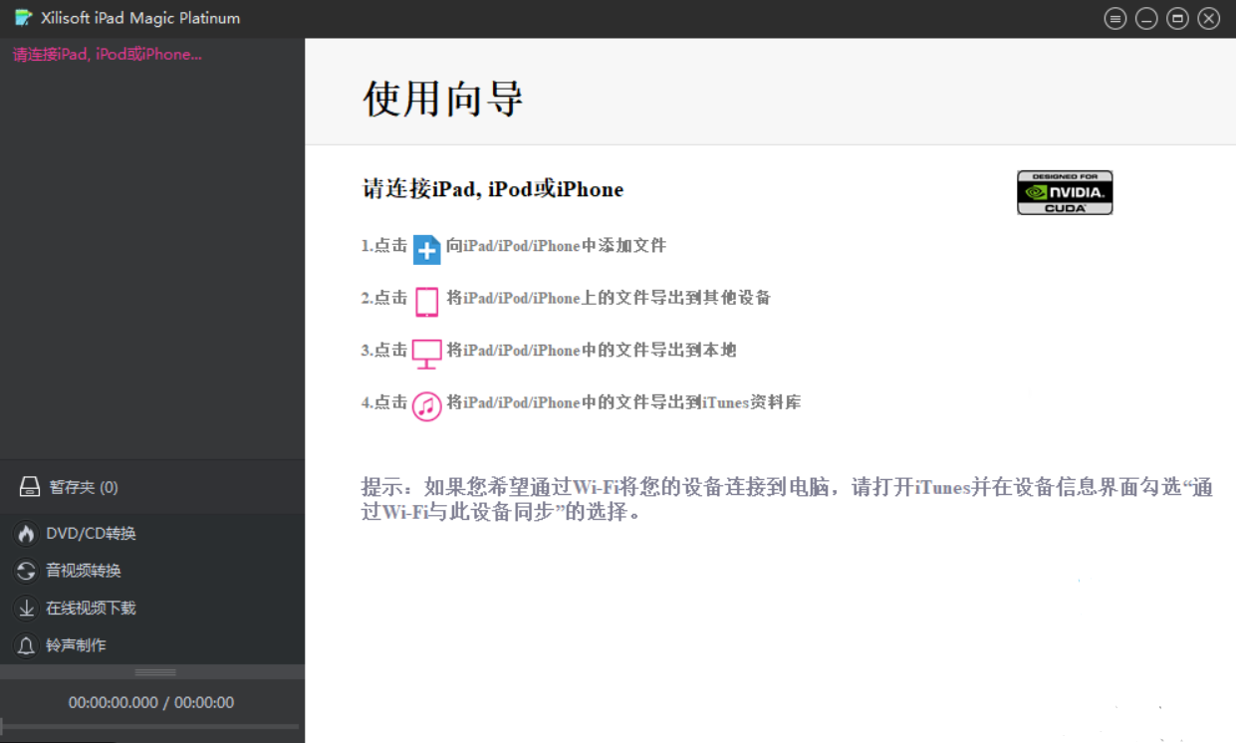Click the pink music note iTunes icon
Image resolution: width=1236 pixels, height=743 pixels.
tap(427, 406)
